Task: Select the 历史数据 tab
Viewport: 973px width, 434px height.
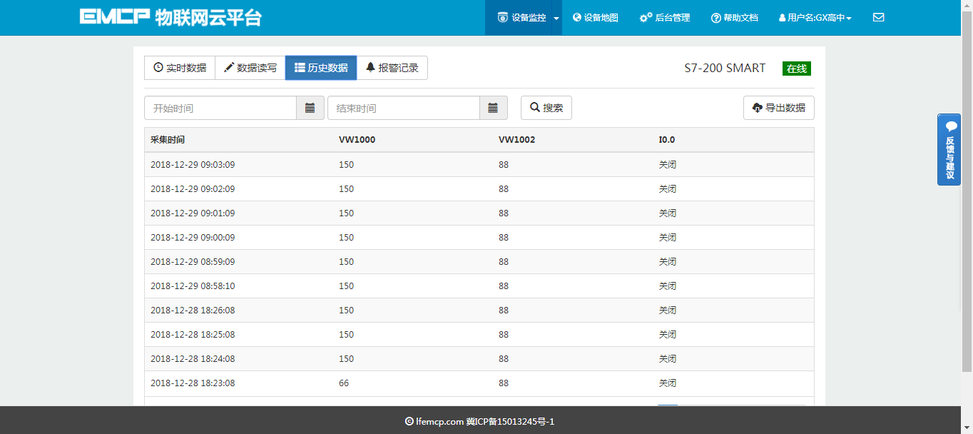Action: (x=321, y=68)
